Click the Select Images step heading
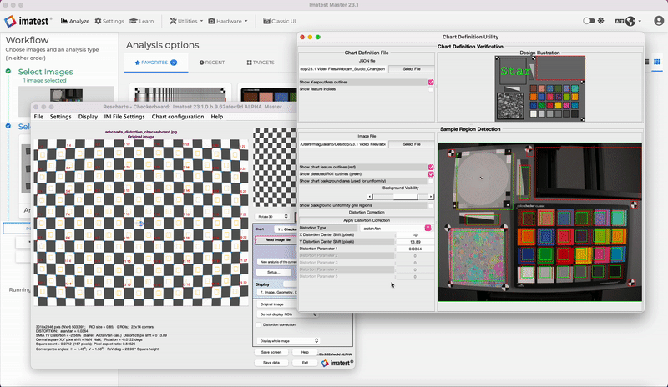 46,72
